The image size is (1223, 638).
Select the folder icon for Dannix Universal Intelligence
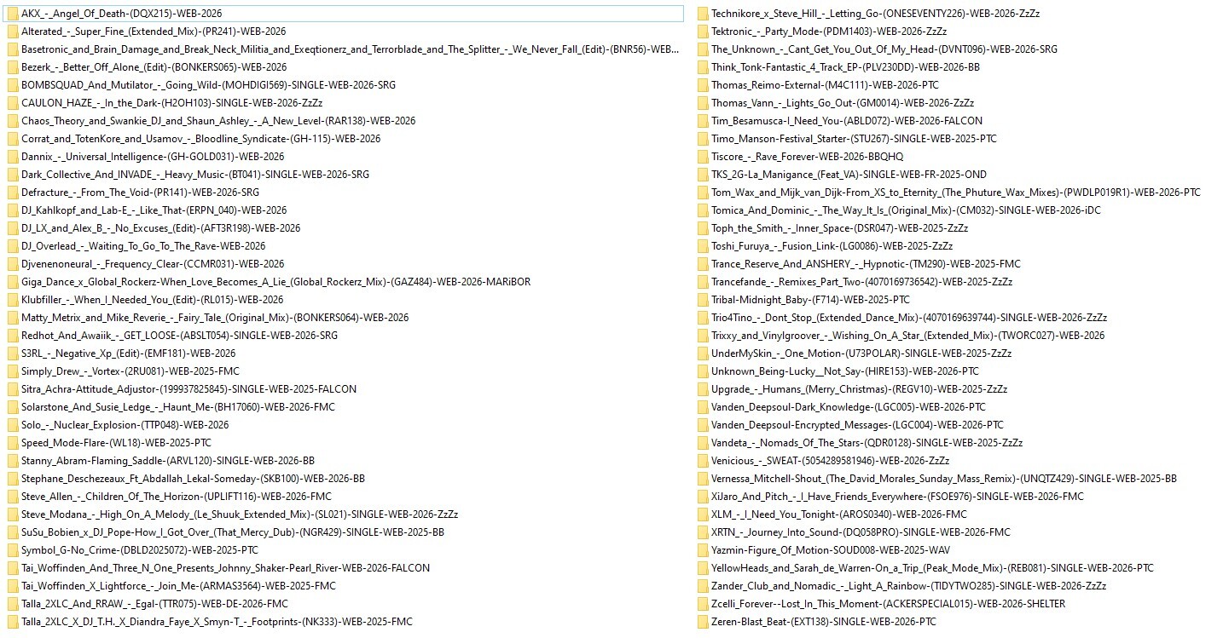[12, 157]
